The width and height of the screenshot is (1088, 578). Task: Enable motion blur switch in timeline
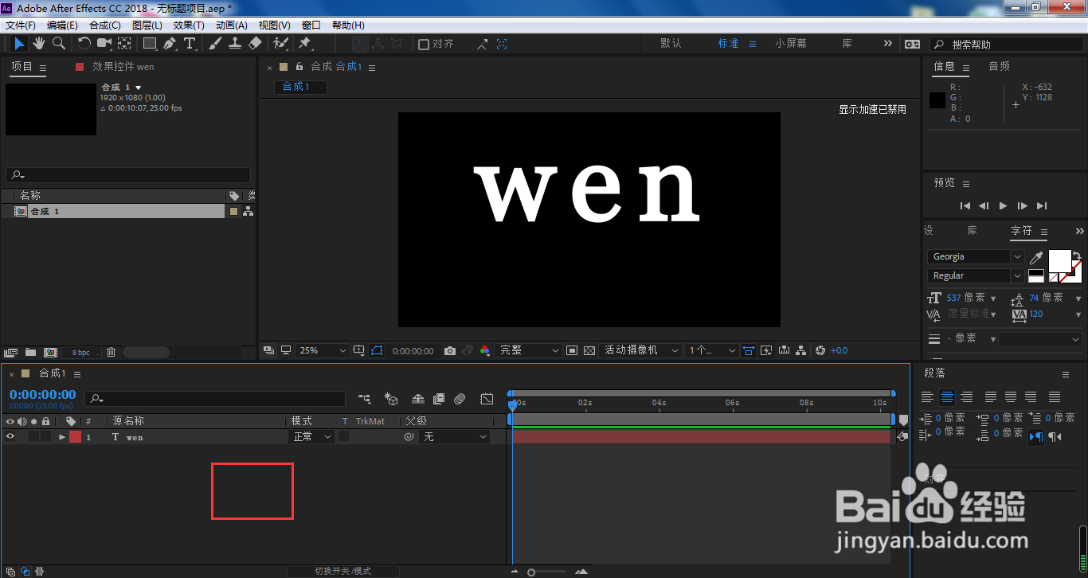point(460,399)
